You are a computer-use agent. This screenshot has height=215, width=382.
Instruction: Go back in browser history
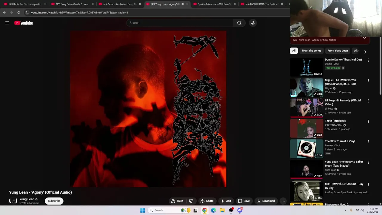coord(4,13)
